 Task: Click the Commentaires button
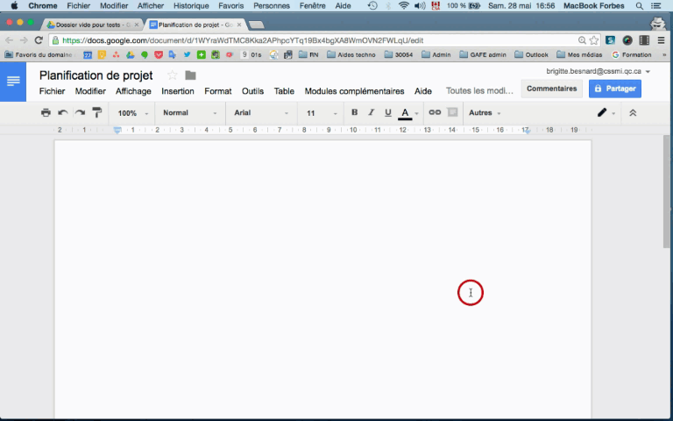(551, 89)
